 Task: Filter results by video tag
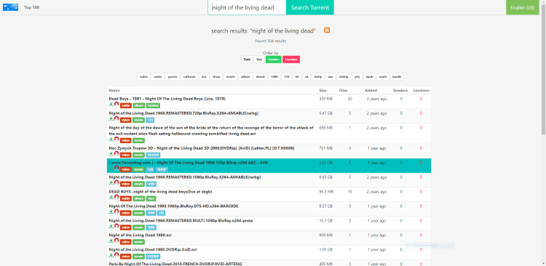tap(144, 76)
